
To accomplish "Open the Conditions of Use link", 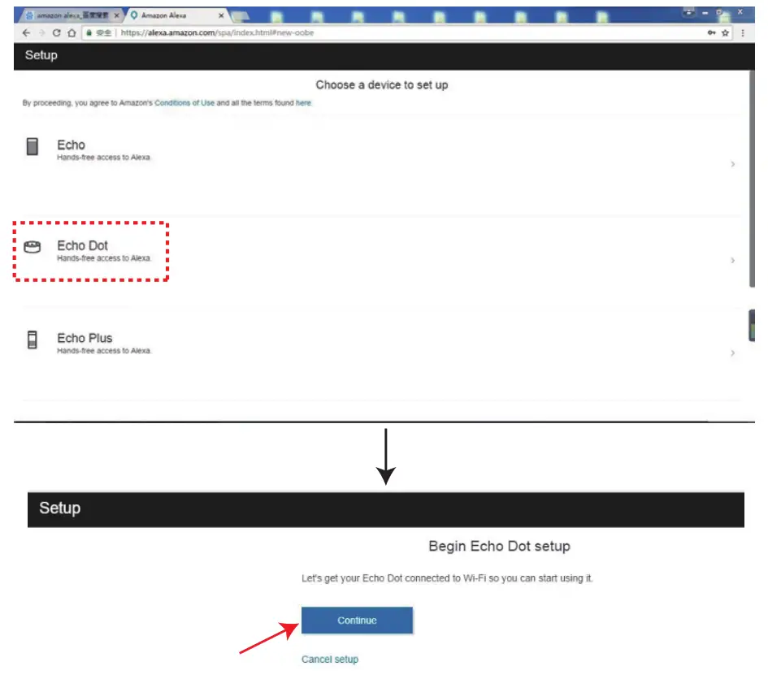I will pos(184,103).
